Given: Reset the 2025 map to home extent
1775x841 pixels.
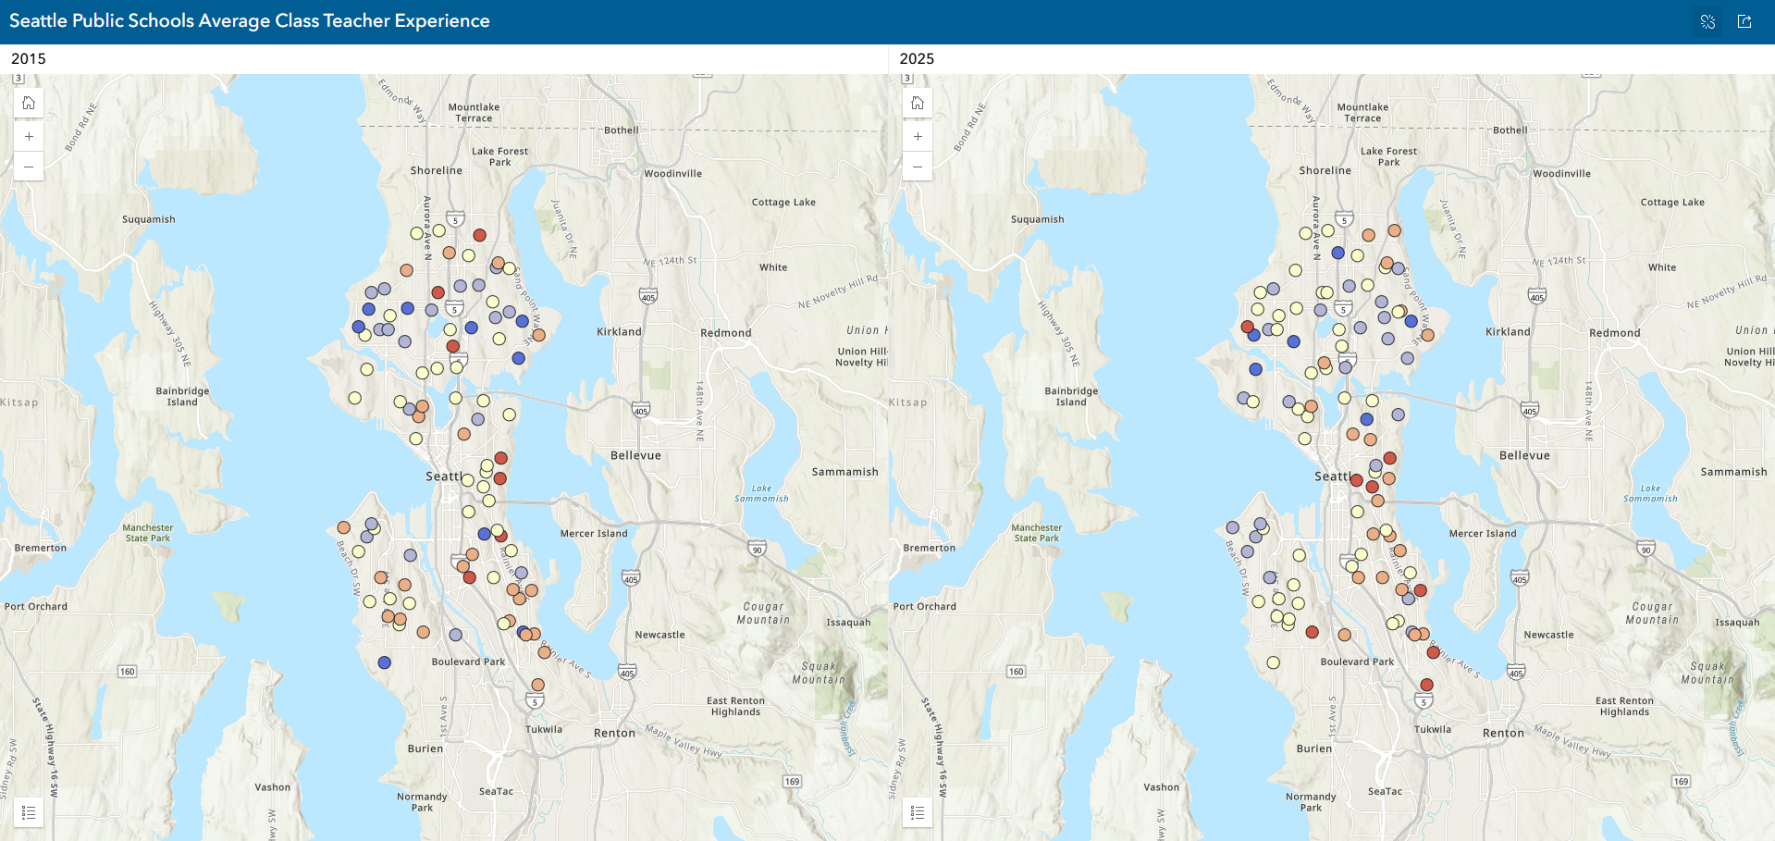Looking at the screenshot, I should click(x=918, y=103).
